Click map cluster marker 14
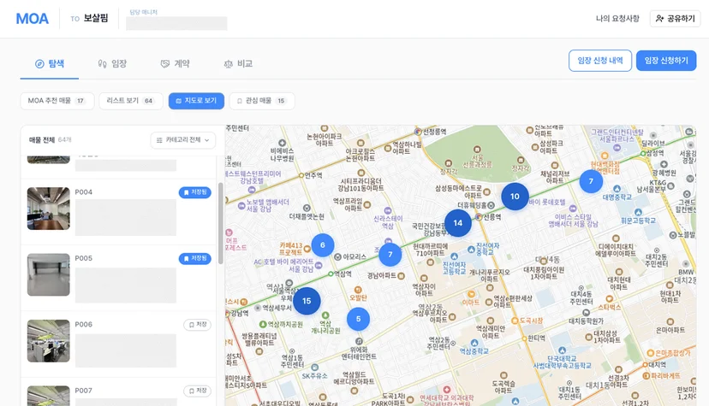This screenshot has height=406, width=709. coord(458,223)
